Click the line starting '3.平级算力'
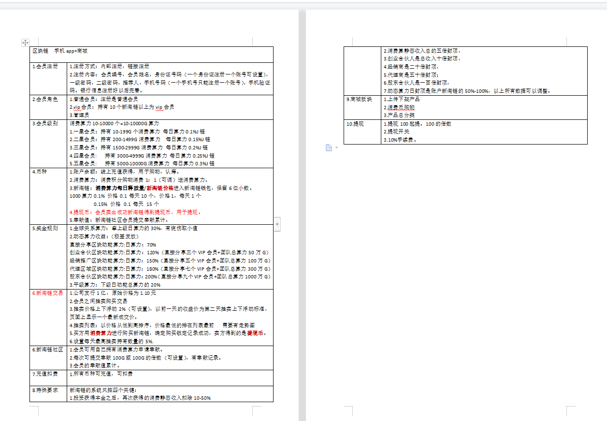The height and width of the screenshot is (421, 607). pos(116,285)
